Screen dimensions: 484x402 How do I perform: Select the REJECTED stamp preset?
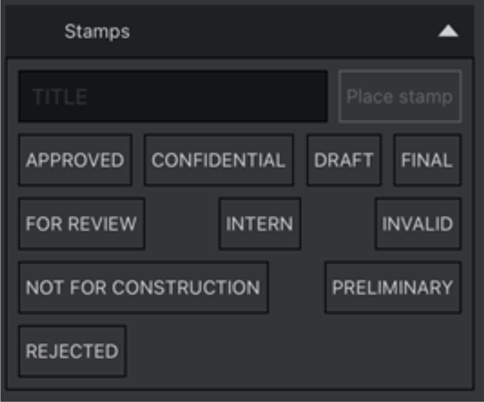pos(72,351)
